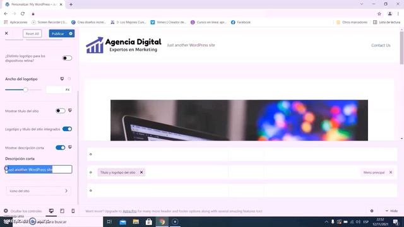The image size is (404, 227).
Task: Switch to tablet preview mode
Action: [x=62, y=211]
